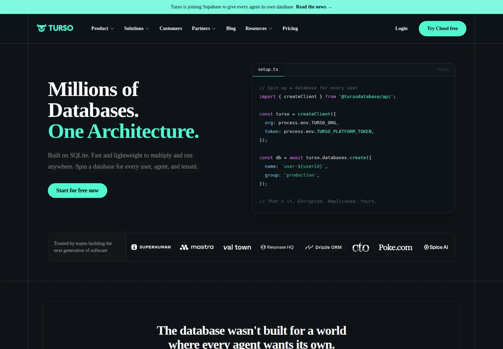
Task: Expand the Resources dropdown menu
Action: click(x=258, y=28)
